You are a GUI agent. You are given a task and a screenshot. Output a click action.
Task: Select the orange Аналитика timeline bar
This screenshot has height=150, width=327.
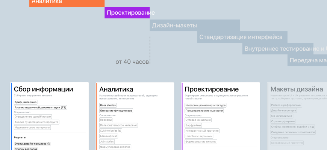point(67,2)
